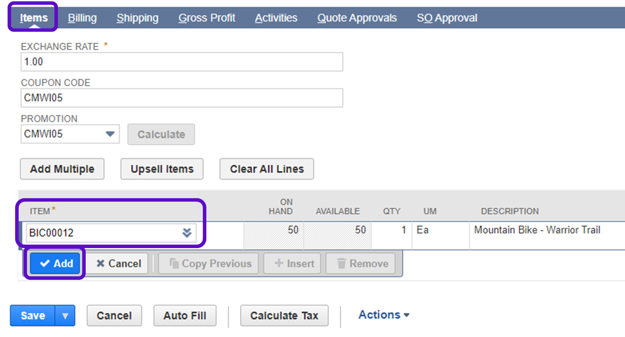Viewport: 625px width, 337px height.
Task: Click the Upsell Items button
Action: pos(162,169)
